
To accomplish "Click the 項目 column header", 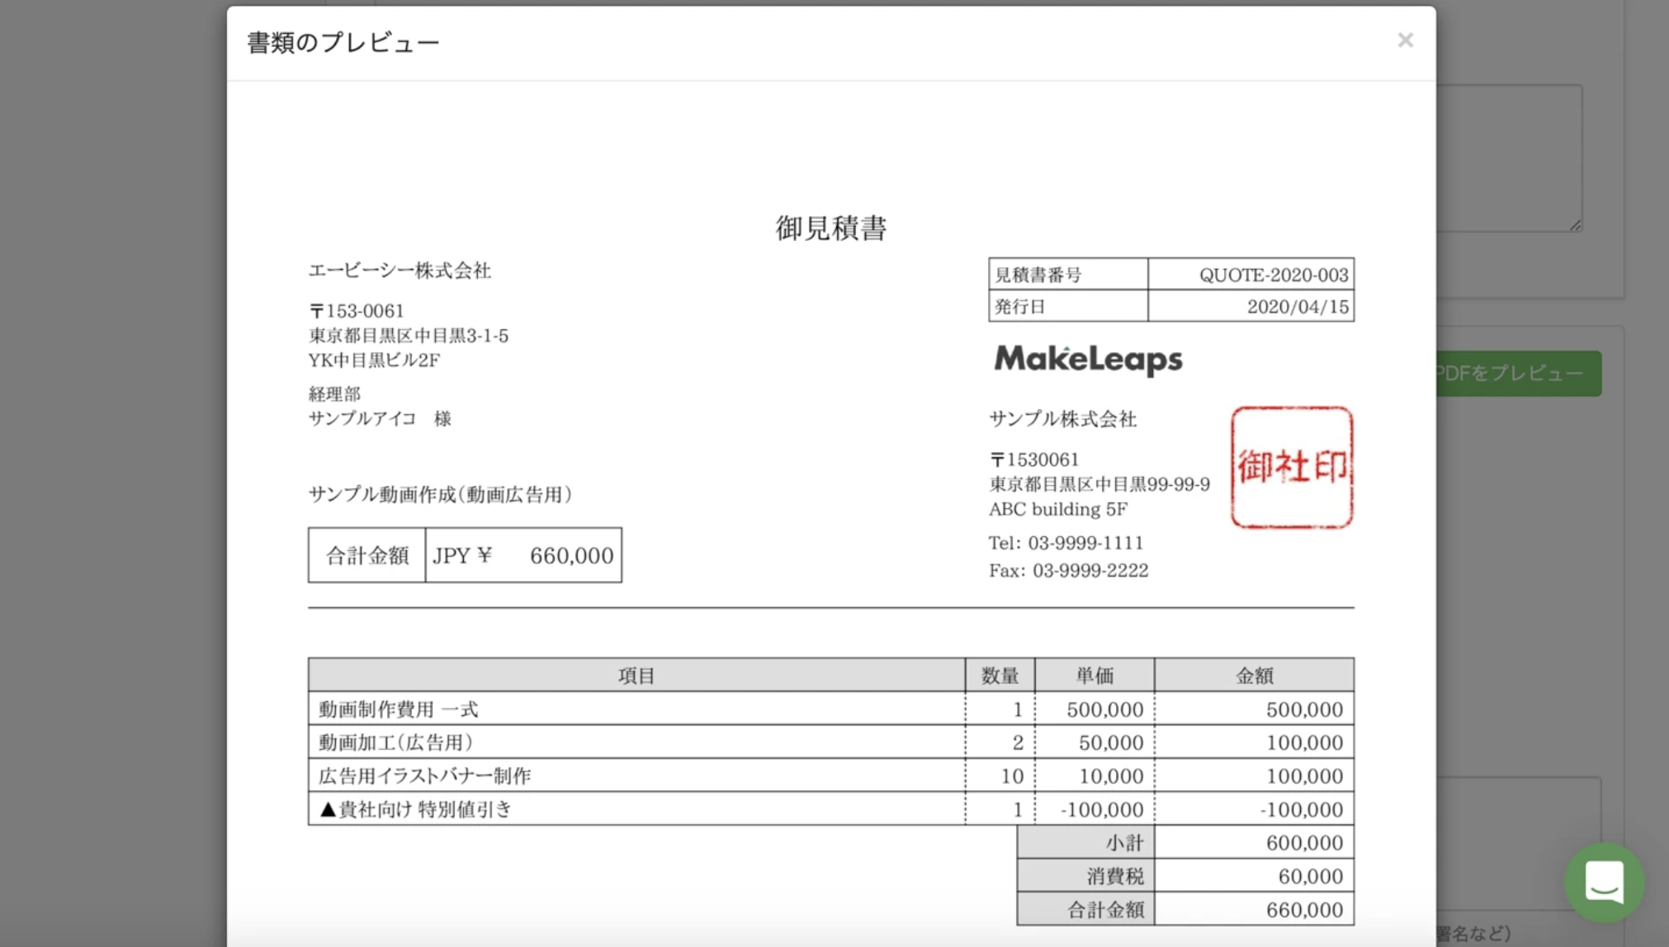I will tap(636, 676).
